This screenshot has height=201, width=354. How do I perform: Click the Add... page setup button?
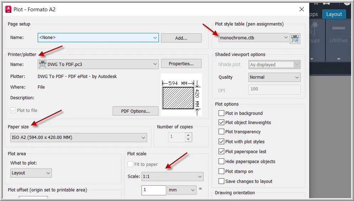[x=181, y=38]
